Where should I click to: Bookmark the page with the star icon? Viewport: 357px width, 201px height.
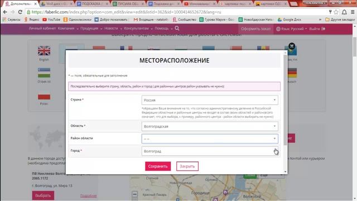click(x=336, y=12)
